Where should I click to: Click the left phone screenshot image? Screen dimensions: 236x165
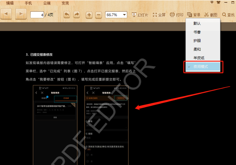pos(55,125)
